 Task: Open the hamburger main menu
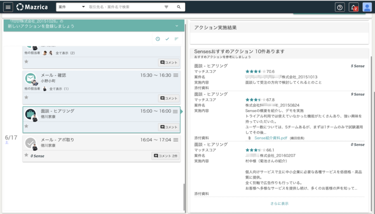pyautogui.click(x=8, y=7)
